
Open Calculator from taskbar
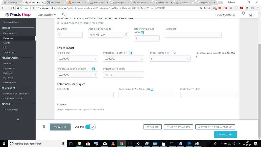coord(164,144)
